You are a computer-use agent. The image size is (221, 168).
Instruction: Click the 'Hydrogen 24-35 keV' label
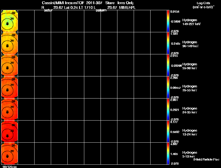click(x=190, y=110)
